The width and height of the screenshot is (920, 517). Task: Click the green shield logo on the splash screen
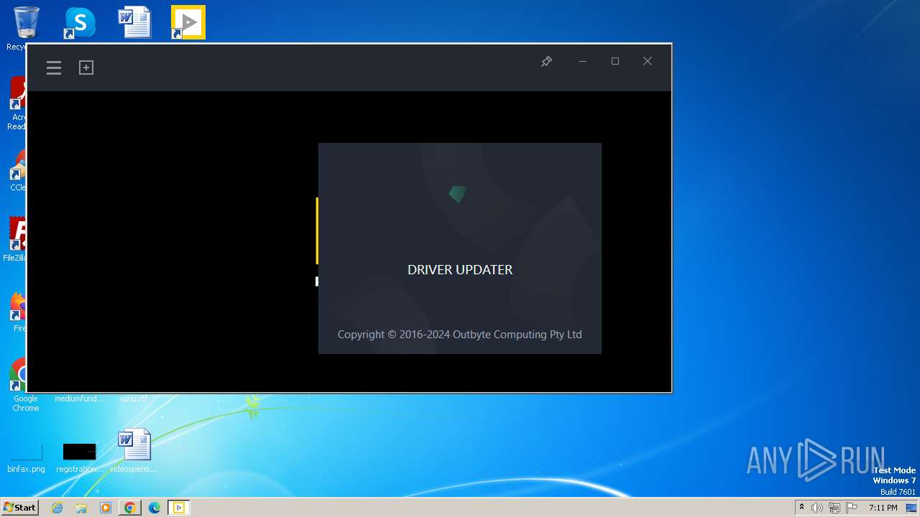click(457, 194)
